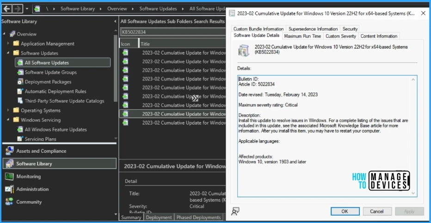Collapse the Windows Servicing node

tap(8, 120)
